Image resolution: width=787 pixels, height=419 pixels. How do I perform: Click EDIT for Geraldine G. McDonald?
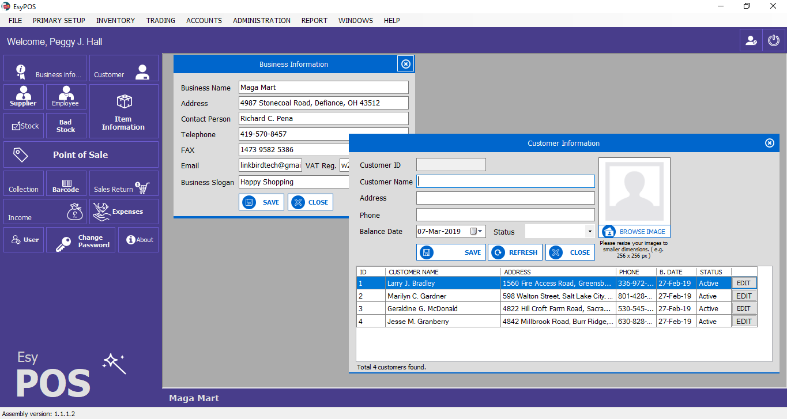[744, 309]
